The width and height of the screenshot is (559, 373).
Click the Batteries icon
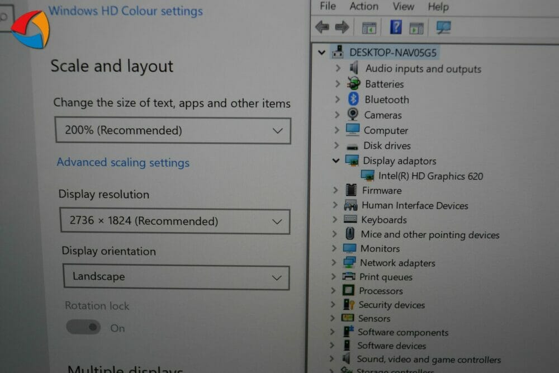click(354, 83)
